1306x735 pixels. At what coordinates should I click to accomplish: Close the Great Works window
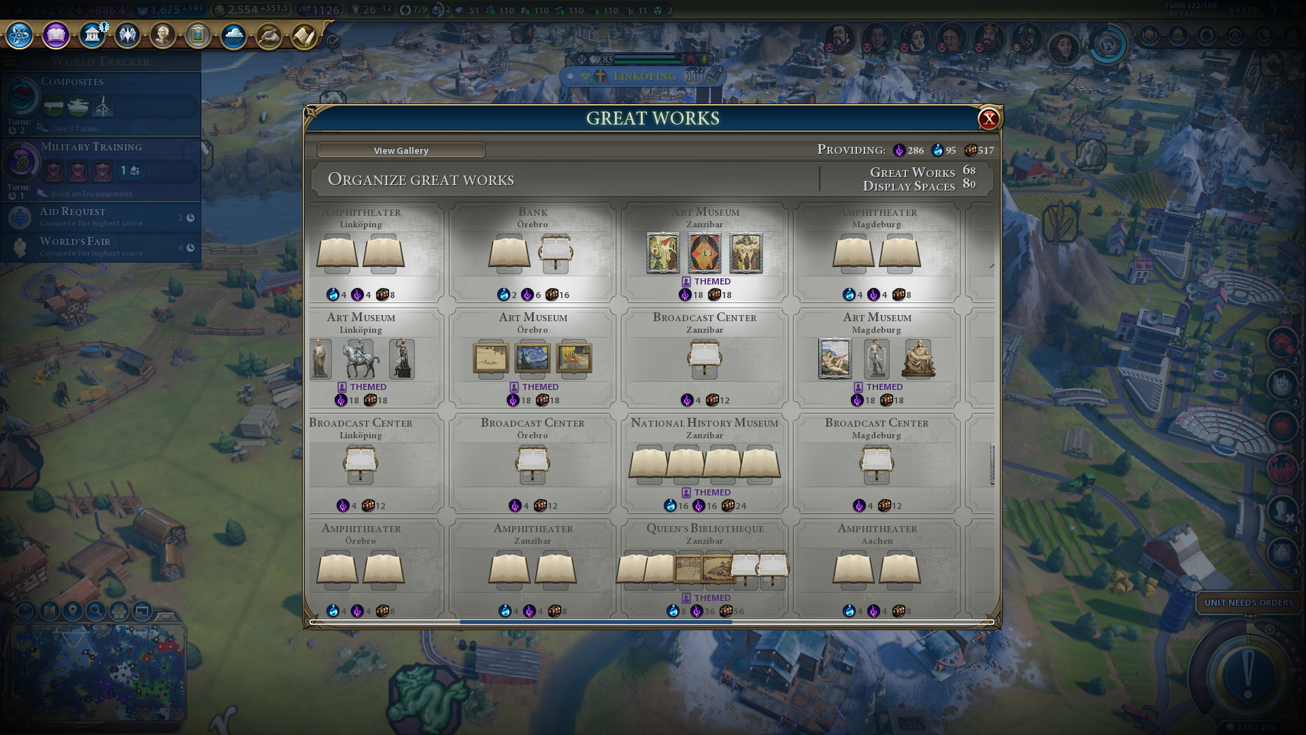pos(988,119)
